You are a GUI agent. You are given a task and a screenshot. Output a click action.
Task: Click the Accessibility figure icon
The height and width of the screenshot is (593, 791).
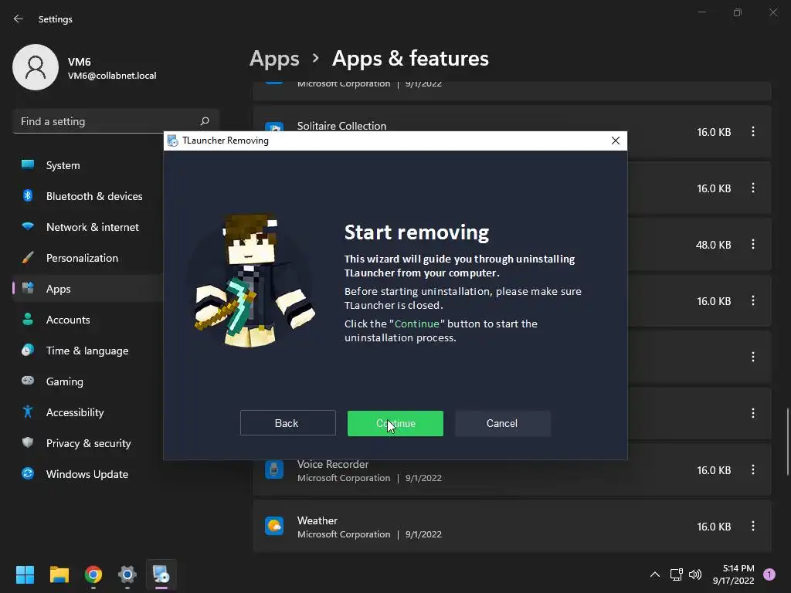click(x=28, y=412)
